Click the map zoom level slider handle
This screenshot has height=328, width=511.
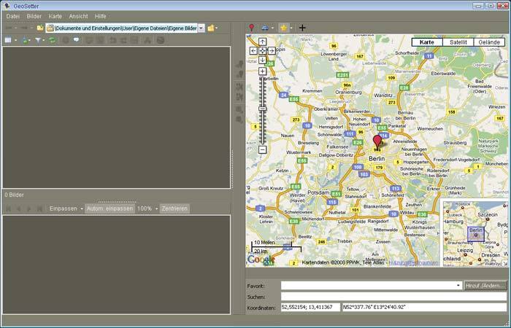tap(262, 109)
